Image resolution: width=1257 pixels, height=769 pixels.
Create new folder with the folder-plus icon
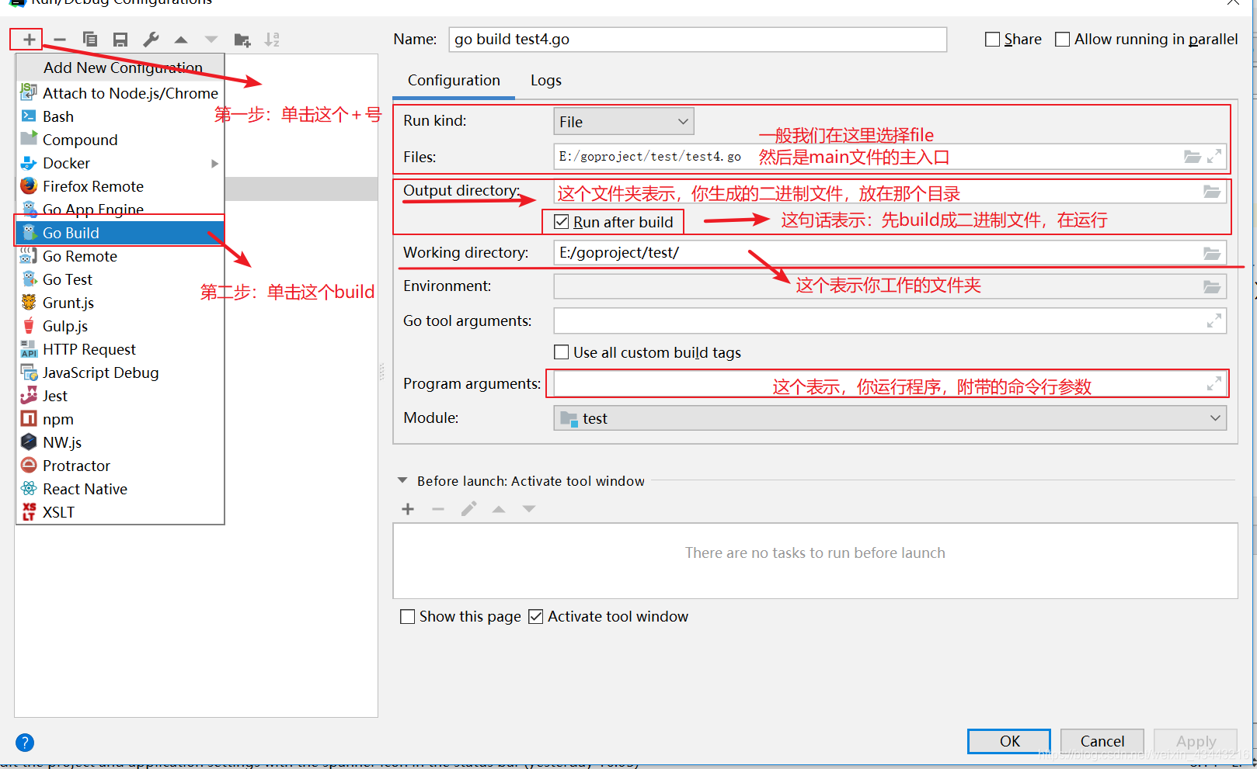point(242,40)
